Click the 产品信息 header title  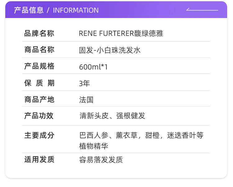(29, 10)
